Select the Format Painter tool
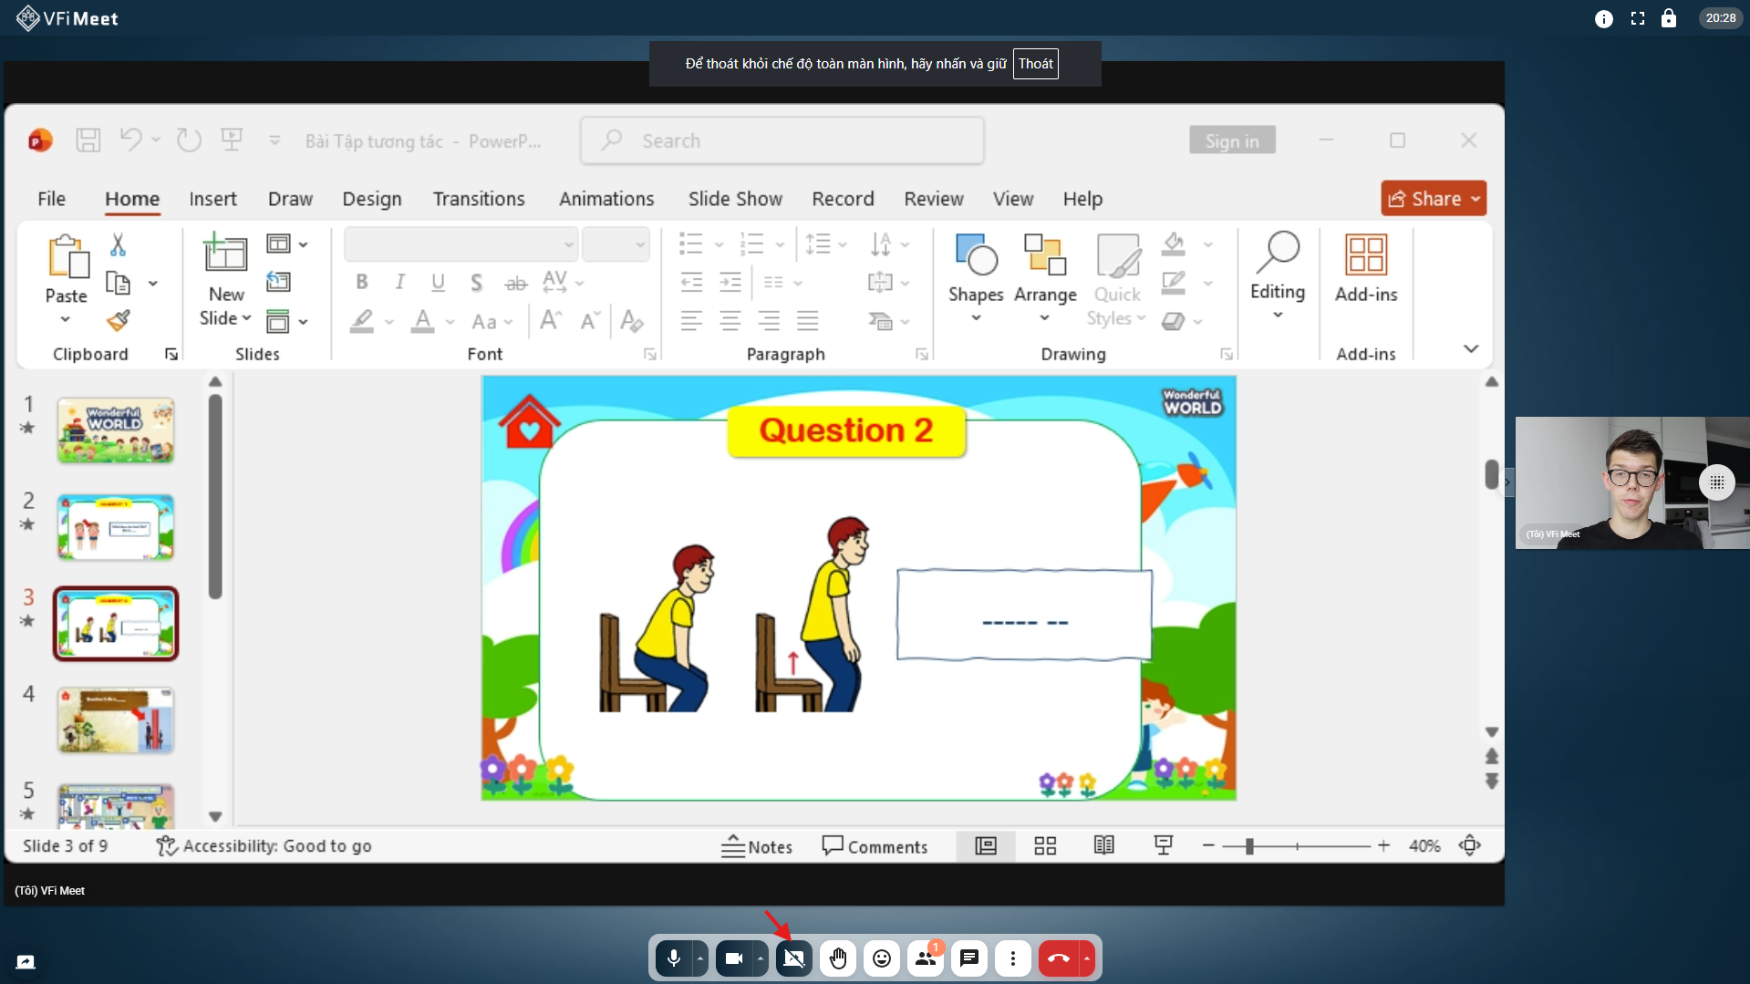Screen dimensions: 1750x984 pos(119,320)
